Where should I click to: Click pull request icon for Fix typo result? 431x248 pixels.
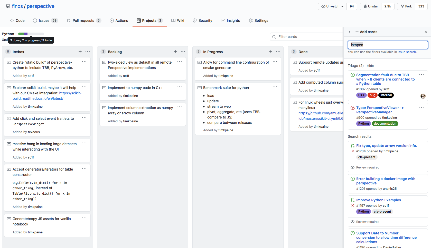(x=353, y=146)
